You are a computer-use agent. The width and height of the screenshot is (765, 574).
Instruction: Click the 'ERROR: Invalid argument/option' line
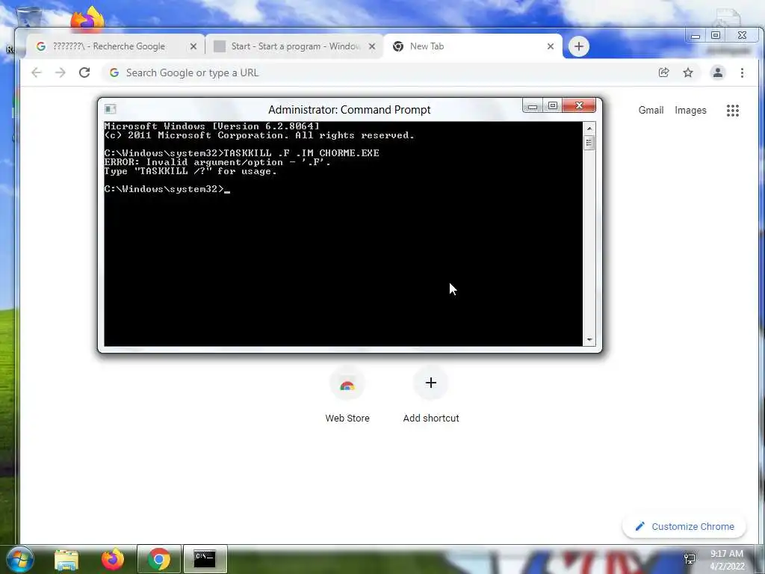217,162
